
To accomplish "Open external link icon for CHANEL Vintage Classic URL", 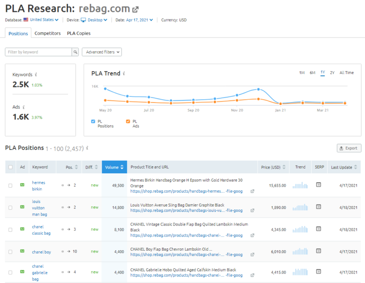I will coord(252,236).
